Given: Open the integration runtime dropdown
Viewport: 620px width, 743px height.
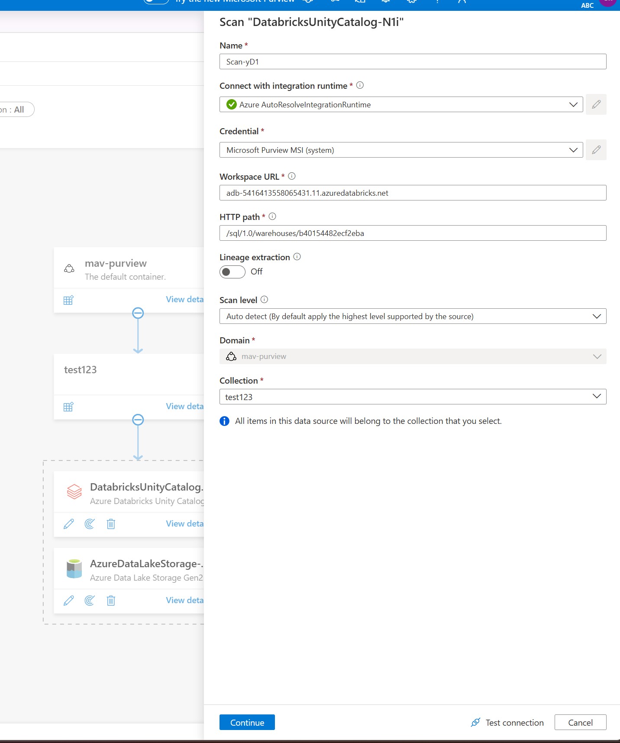Looking at the screenshot, I should (401, 104).
